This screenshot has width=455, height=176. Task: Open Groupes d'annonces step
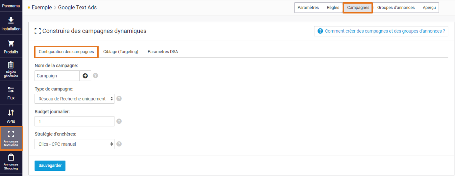[x=396, y=8]
